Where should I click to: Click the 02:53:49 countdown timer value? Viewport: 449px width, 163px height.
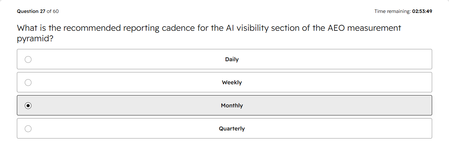tap(422, 11)
